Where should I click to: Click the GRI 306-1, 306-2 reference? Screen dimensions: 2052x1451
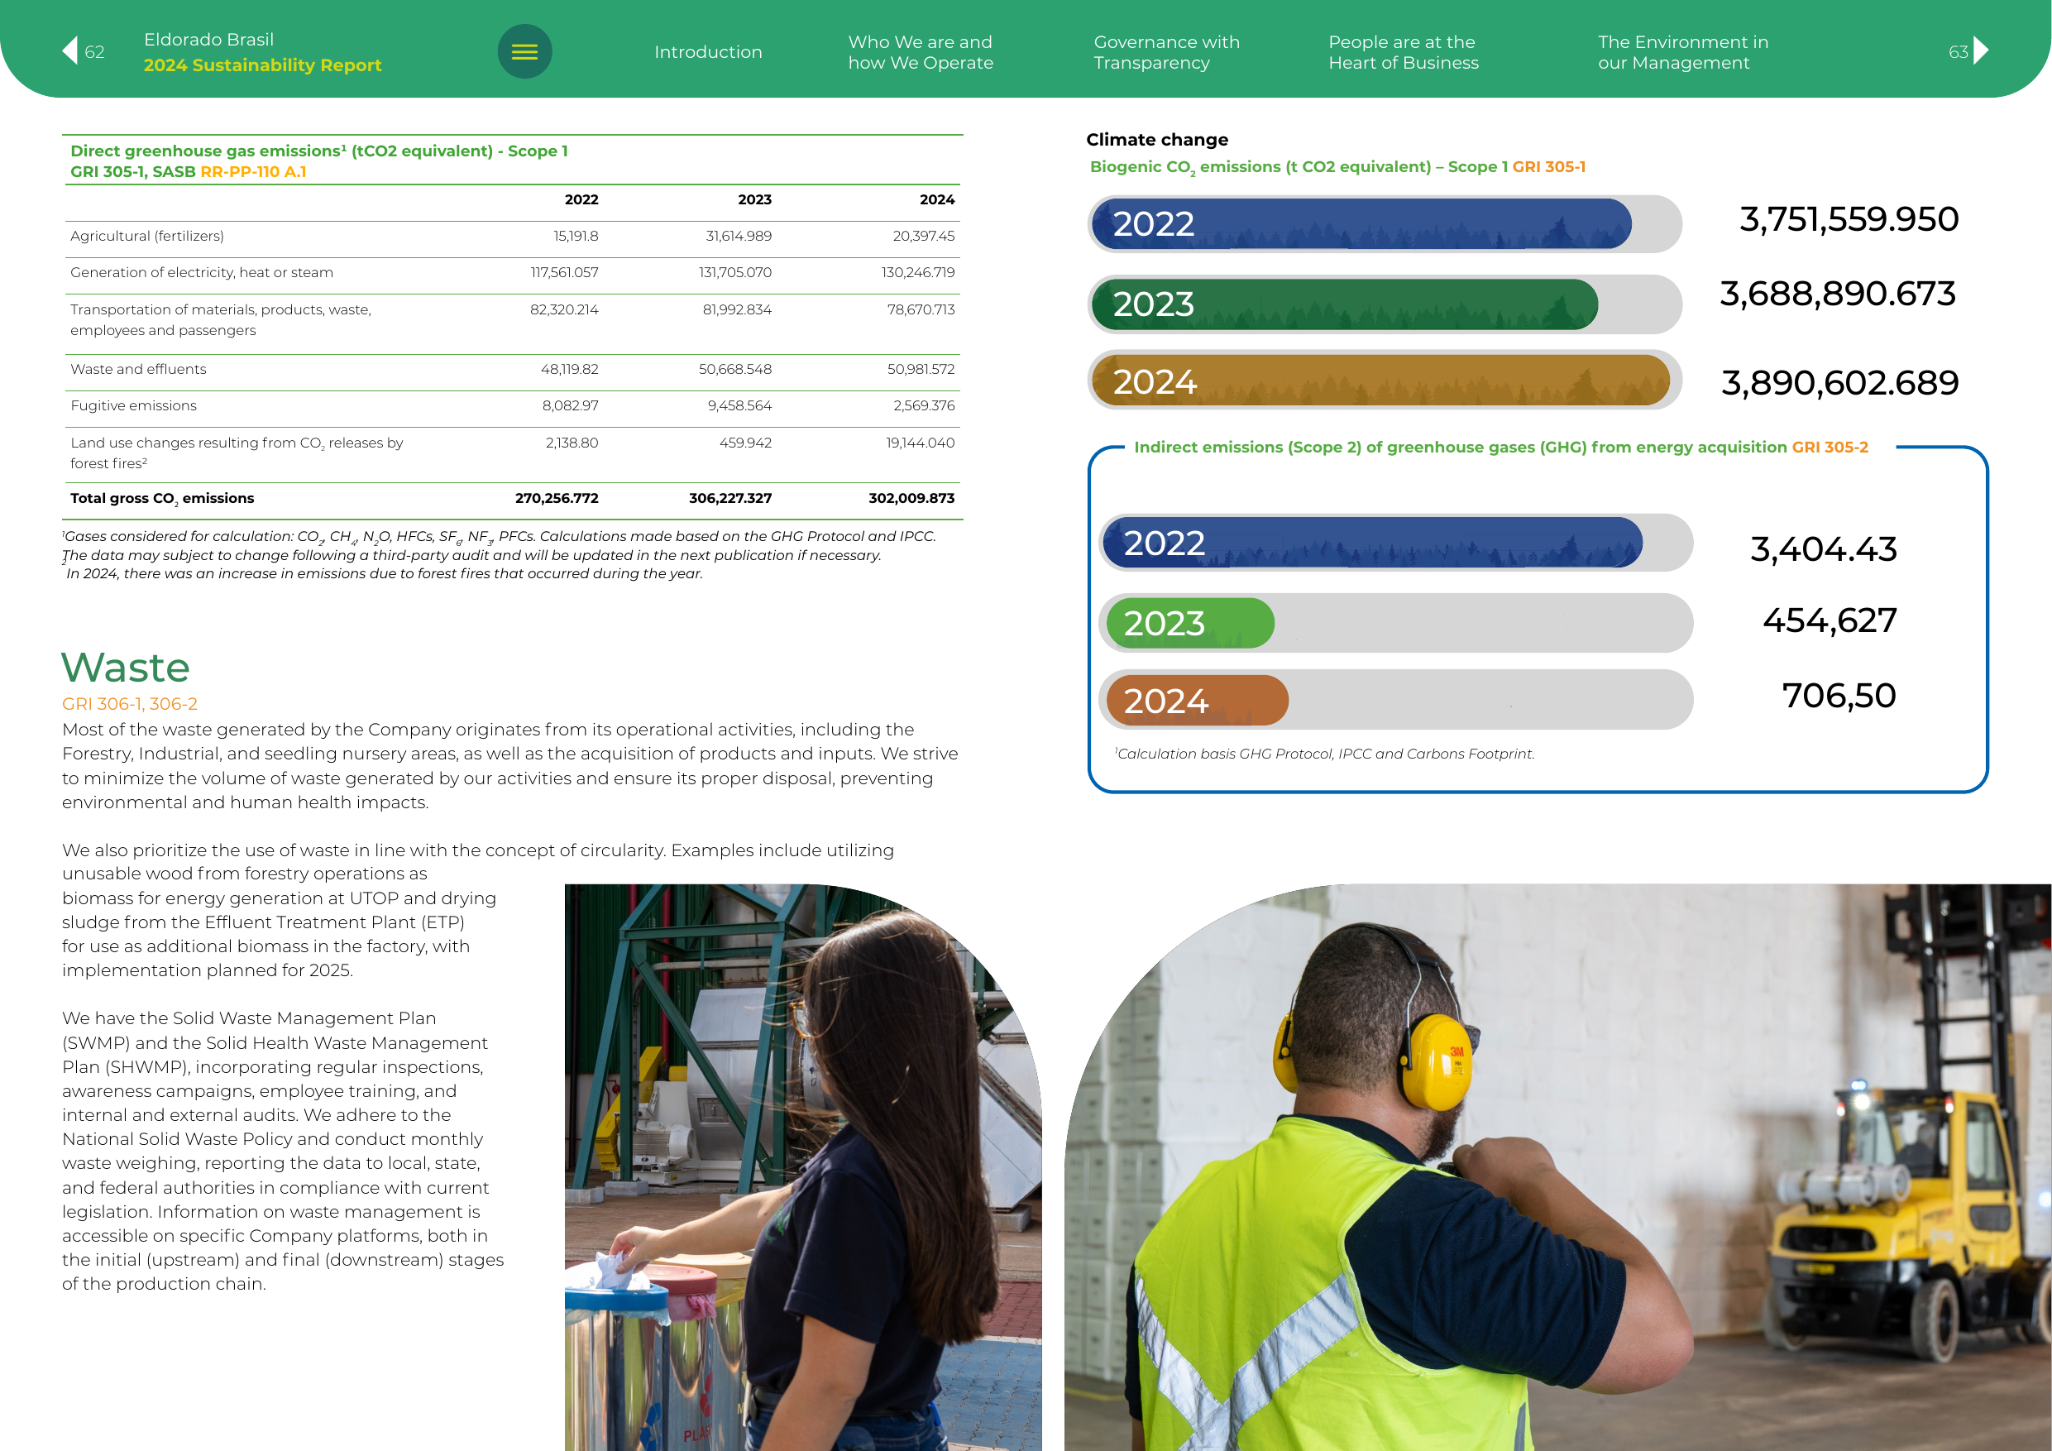[x=130, y=705]
